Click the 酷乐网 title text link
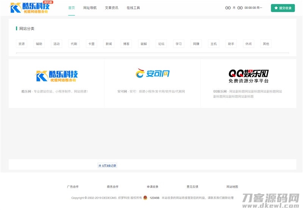Image resolution: width=303 pixels, height=210 pixels. 26,92
